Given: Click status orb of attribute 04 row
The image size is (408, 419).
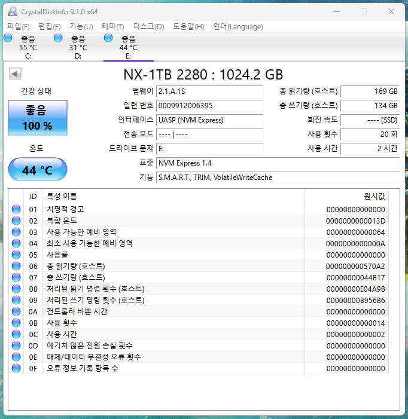Looking at the screenshot, I should click(x=16, y=243).
